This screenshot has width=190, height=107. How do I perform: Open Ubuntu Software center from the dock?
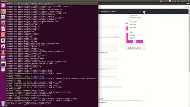pos(3,35)
